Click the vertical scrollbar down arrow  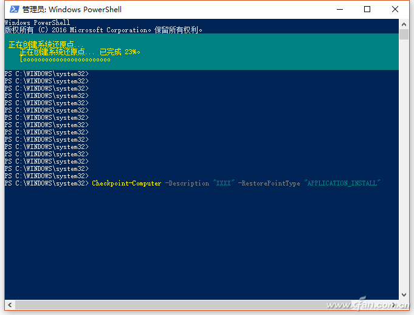click(x=404, y=295)
